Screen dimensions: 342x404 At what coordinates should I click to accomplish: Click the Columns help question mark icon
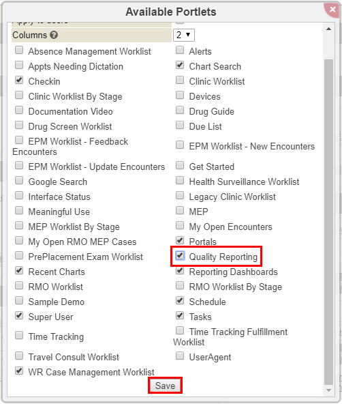point(54,35)
